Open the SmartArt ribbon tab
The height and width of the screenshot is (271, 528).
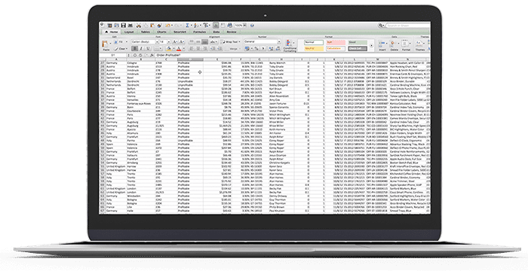[180, 32]
